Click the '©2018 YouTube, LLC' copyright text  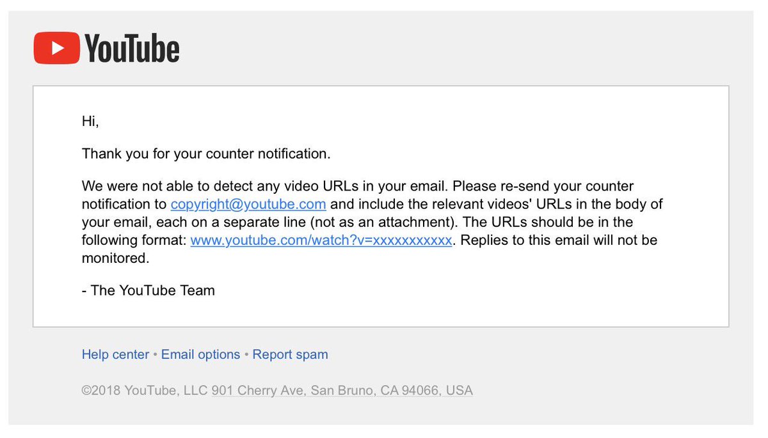[145, 390]
